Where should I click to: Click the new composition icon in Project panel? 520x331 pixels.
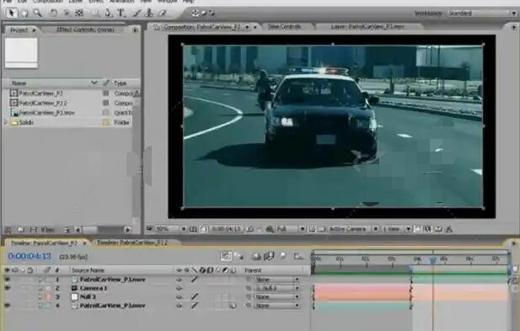[34, 230]
